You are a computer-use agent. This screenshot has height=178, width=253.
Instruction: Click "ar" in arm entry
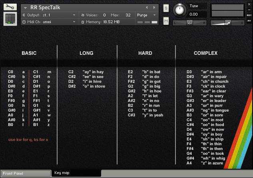click(211, 72)
